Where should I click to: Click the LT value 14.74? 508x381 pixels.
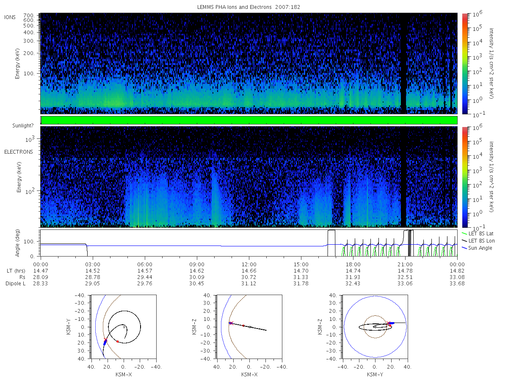click(x=353, y=270)
